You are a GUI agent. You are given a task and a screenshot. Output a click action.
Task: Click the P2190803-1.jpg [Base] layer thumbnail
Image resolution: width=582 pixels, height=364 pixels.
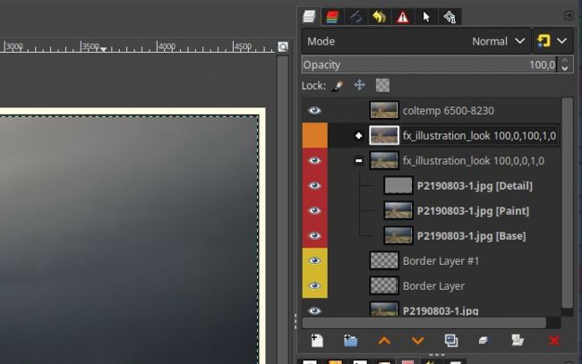[x=397, y=236]
